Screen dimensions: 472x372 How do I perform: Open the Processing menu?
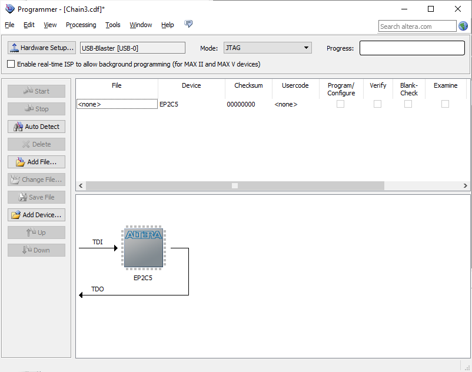[81, 25]
